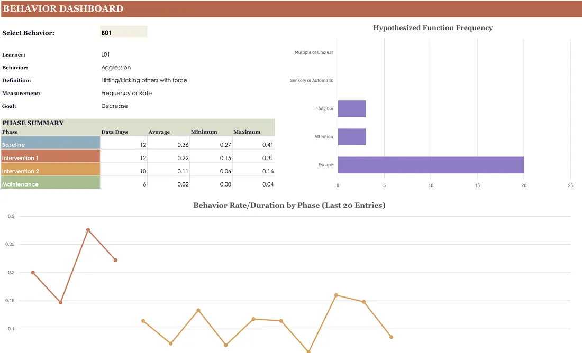
Task: Click the first red line point at 0.2
Action: pos(33,273)
